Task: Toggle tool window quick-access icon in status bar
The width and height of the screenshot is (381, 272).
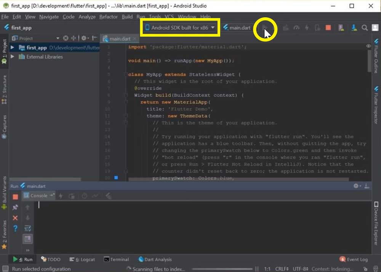Action: coord(5,269)
